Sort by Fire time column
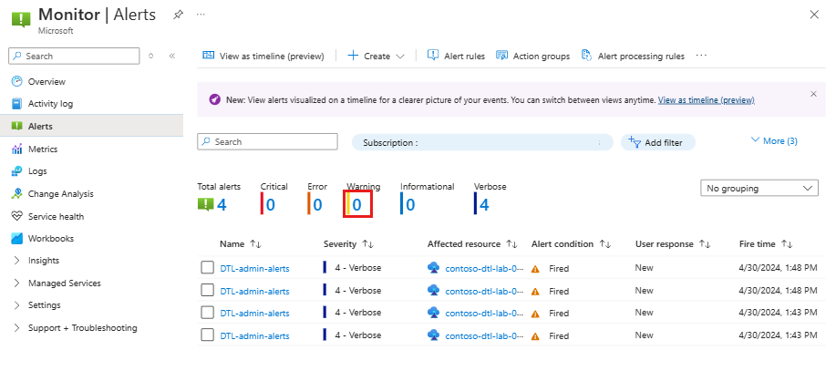Screen dimensions: 836x371 coord(766,244)
